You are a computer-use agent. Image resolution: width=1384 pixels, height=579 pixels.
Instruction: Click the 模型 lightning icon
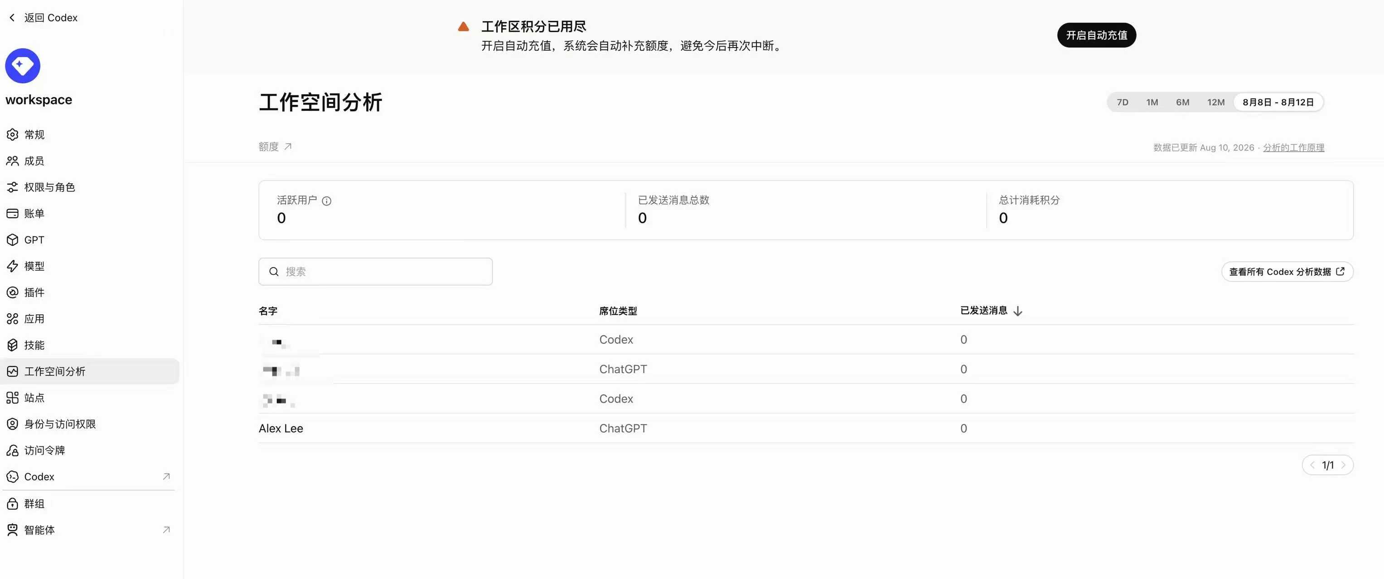pos(12,266)
